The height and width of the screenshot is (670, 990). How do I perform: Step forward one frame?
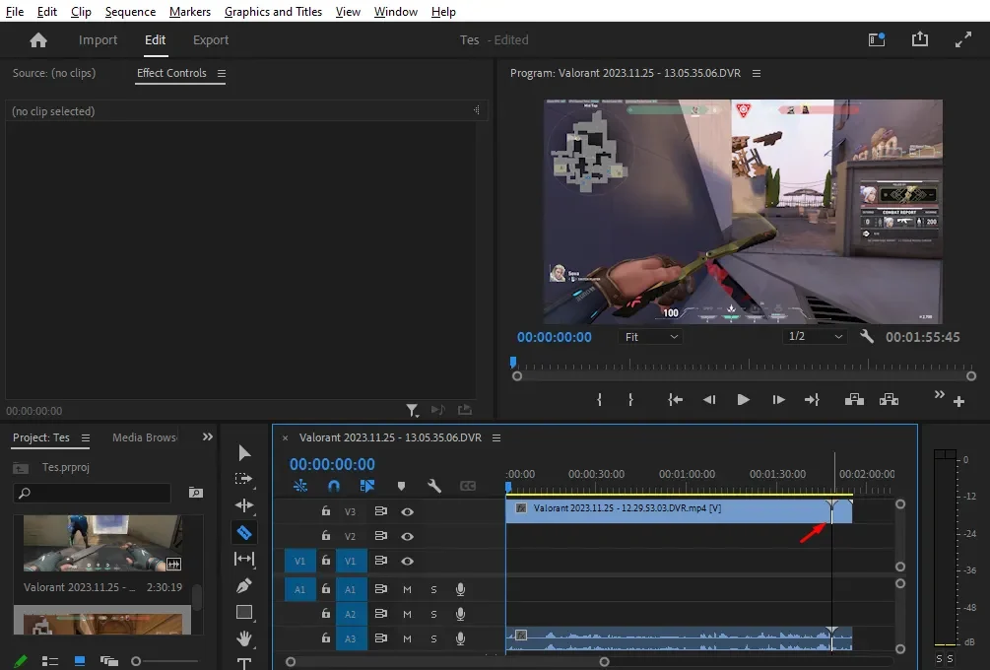click(x=778, y=400)
